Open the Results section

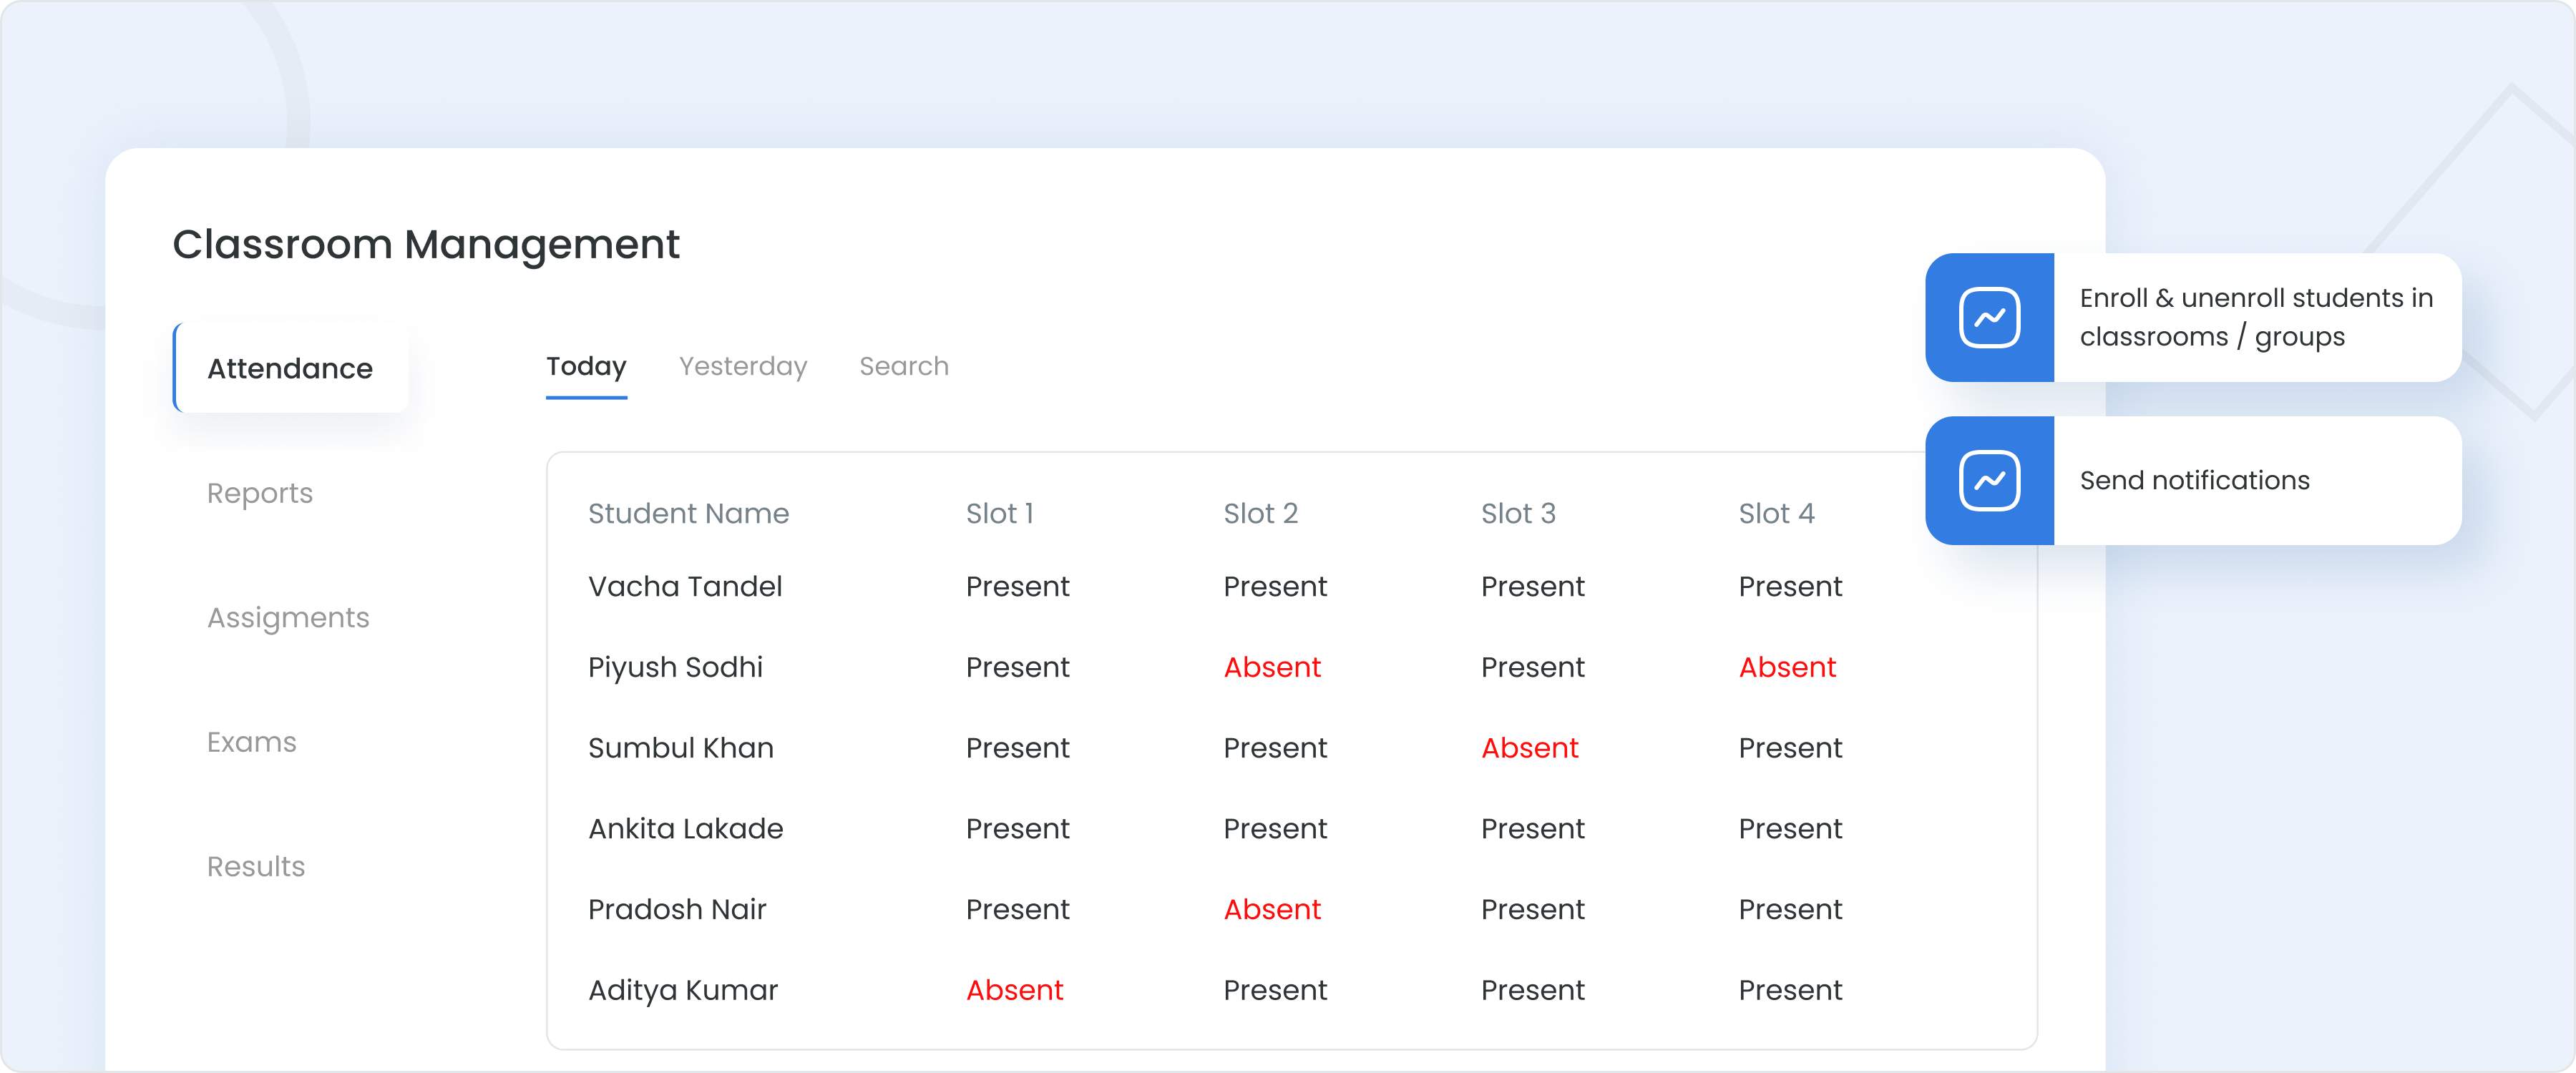point(255,866)
